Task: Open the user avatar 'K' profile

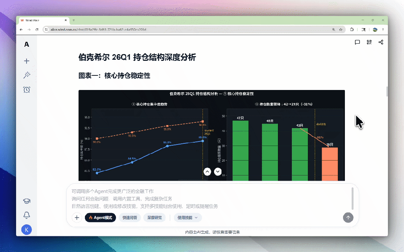Action: (27, 230)
